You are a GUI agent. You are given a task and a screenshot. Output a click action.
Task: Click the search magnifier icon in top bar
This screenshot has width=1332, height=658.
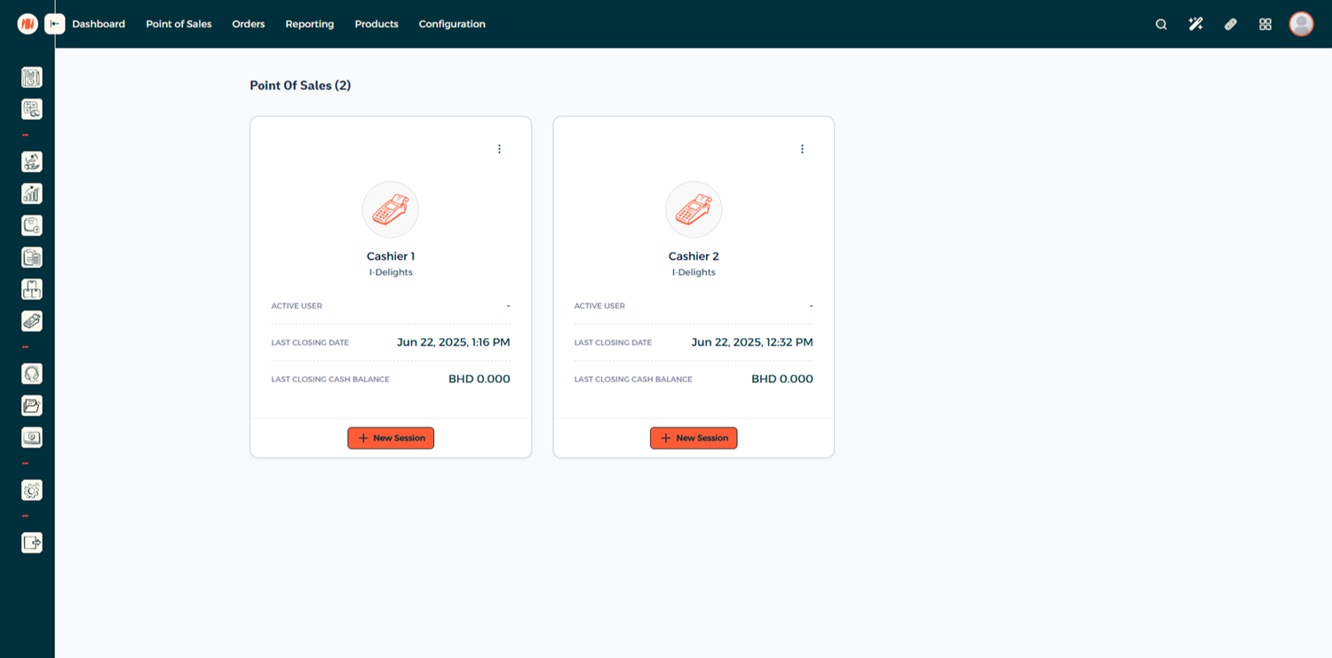1161,25
